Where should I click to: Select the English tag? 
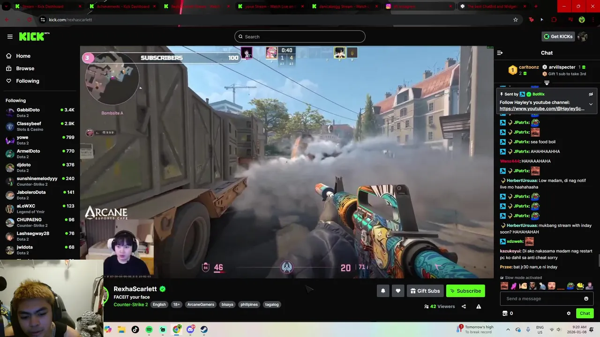coord(159,304)
